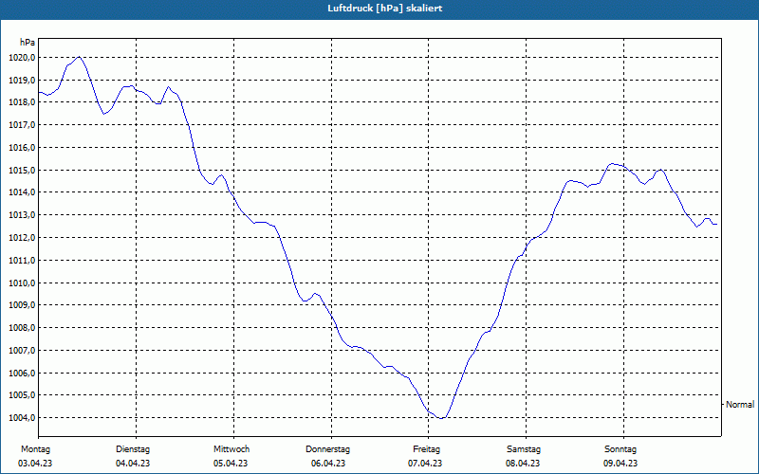Click the 1007,0 axis value
Screen dimensions: 759x474
(x=22, y=350)
